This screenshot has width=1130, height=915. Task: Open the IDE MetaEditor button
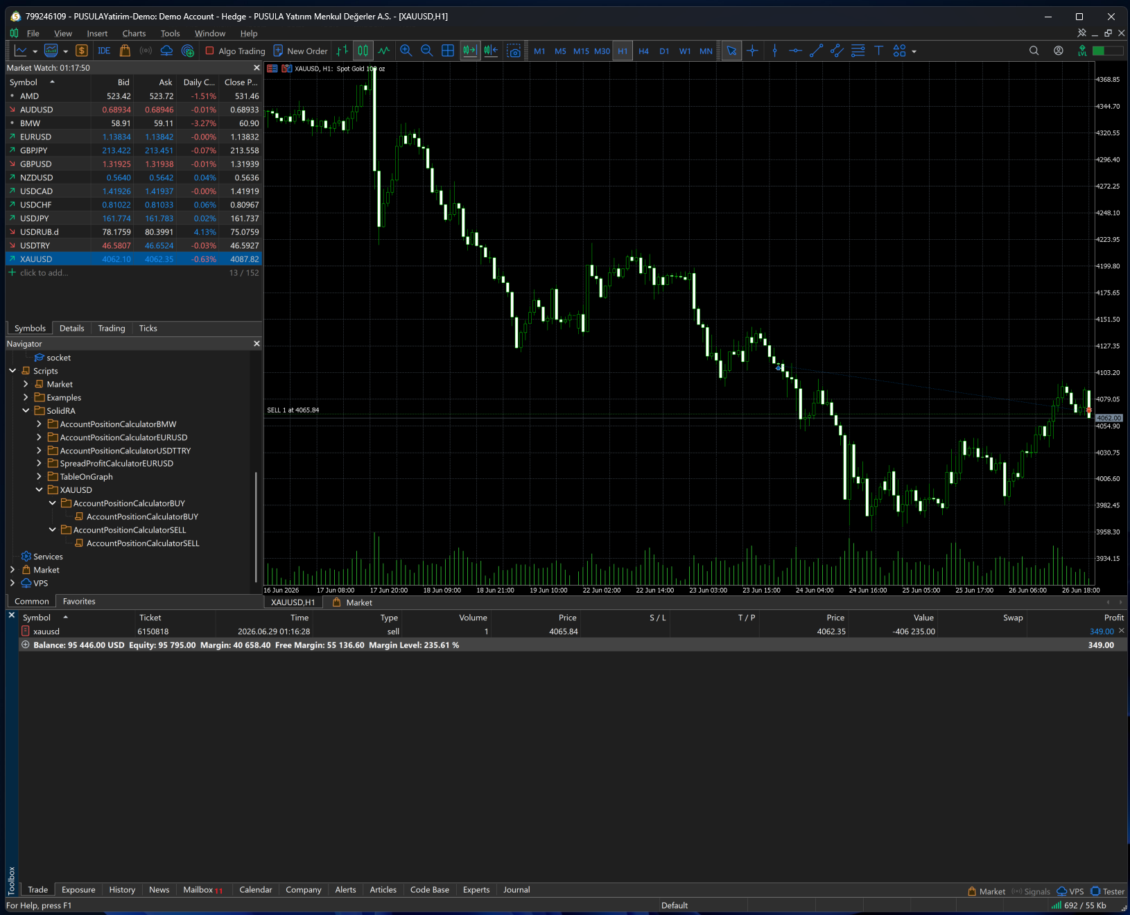pos(104,51)
